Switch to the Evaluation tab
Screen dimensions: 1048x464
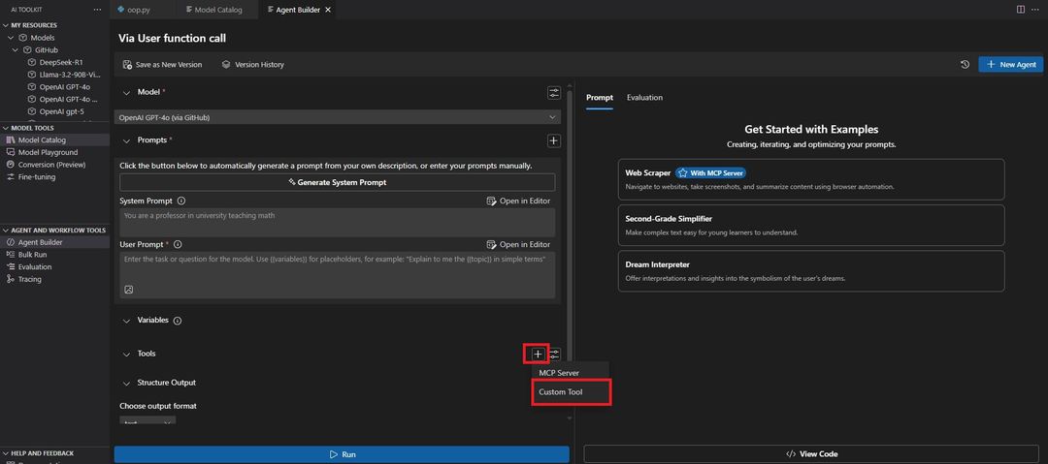click(x=644, y=98)
